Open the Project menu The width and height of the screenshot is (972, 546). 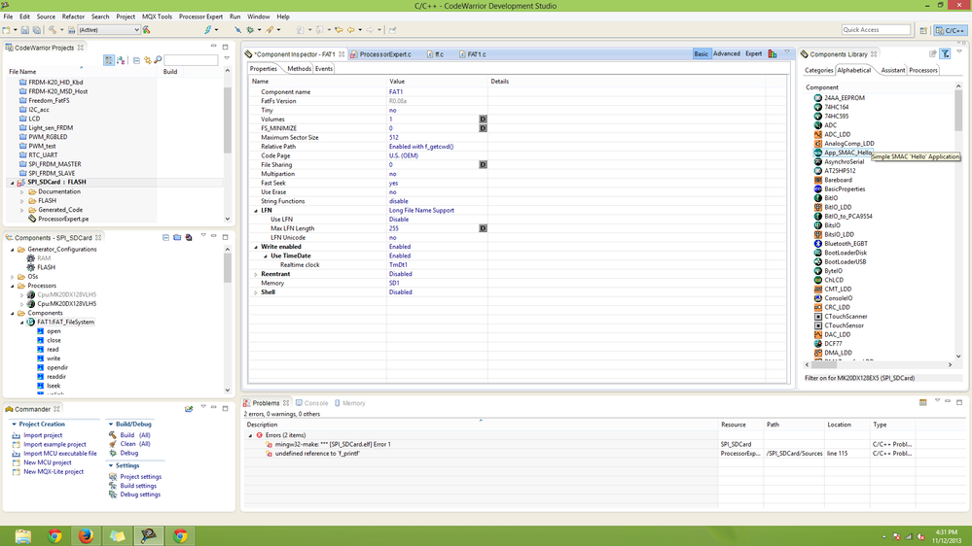[x=126, y=17]
